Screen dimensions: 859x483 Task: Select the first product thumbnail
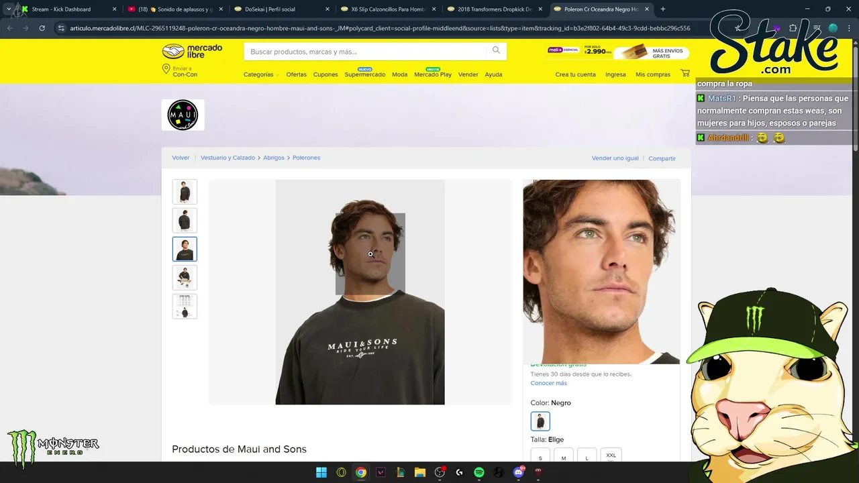click(185, 192)
